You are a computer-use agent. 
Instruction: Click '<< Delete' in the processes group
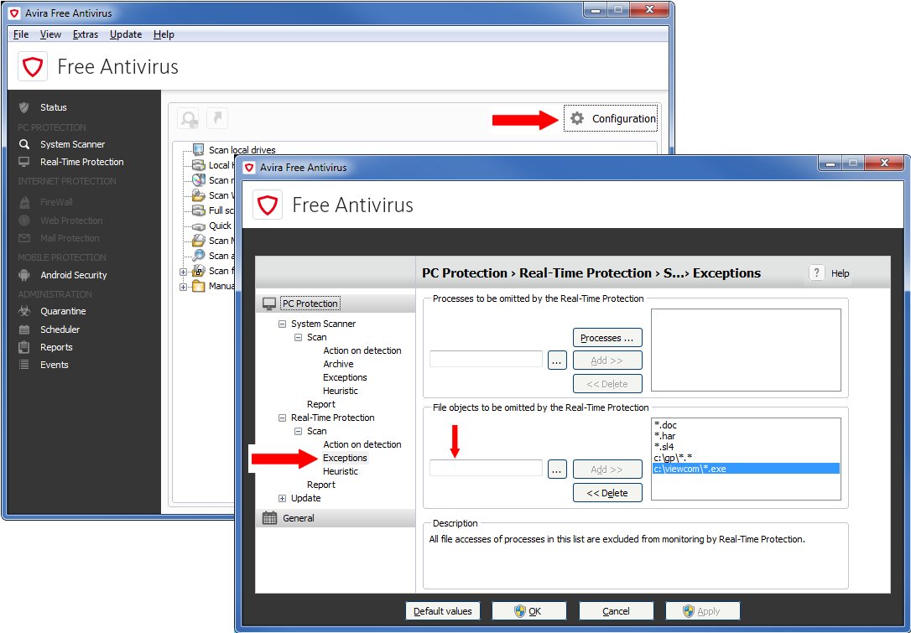pyautogui.click(x=607, y=384)
